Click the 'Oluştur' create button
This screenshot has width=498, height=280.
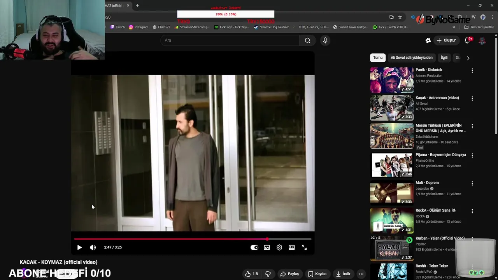446,40
